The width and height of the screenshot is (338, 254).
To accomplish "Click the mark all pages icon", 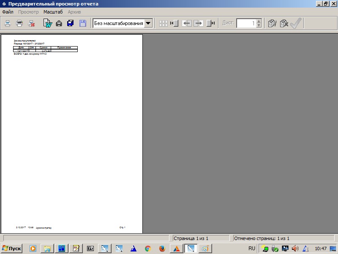I will (272, 23).
